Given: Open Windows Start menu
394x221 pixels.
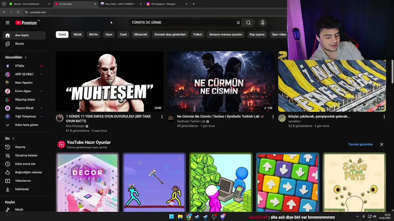Looking at the screenshot, I should tap(171, 217).
